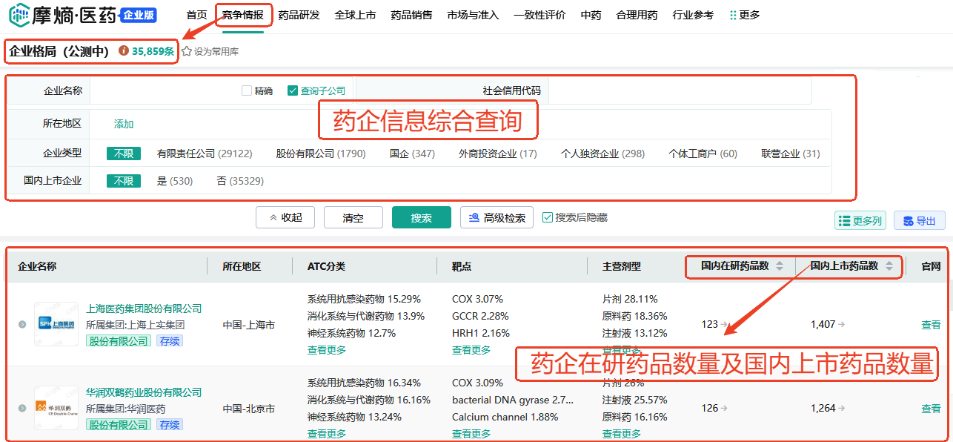The image size is (953, 442).
Task: Open 上海医药集团股份有限公司 company link
Action: coord(144,309)
